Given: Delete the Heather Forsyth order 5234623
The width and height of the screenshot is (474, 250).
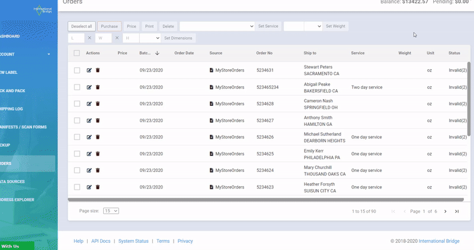Looking at the screenshot, I should [x=98, y=187].
